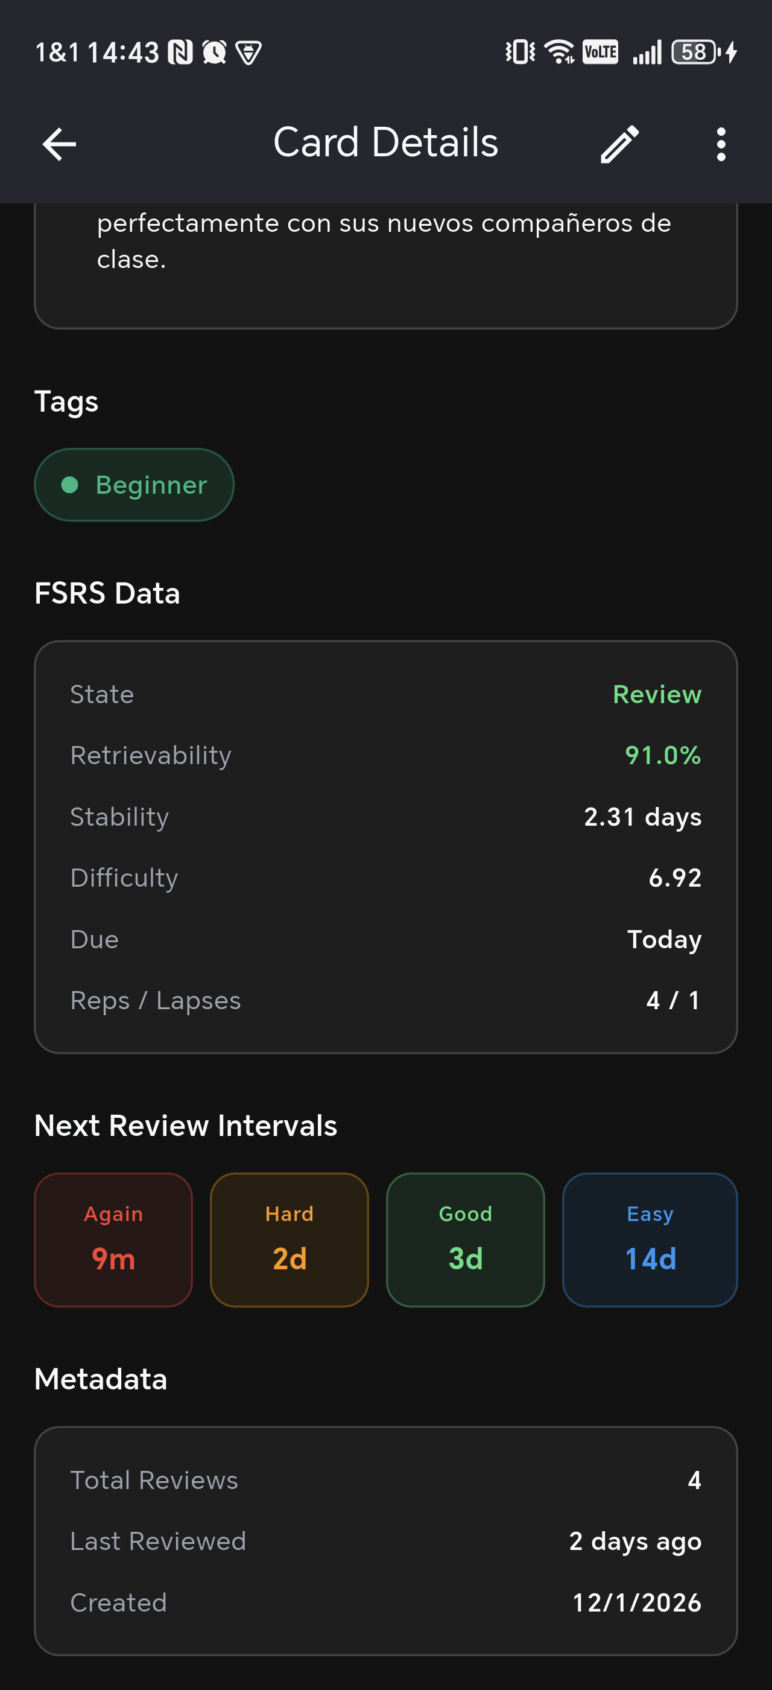Tap the battery level indicator
This screenshot has height=1690, width=772.
click(698, 52)
